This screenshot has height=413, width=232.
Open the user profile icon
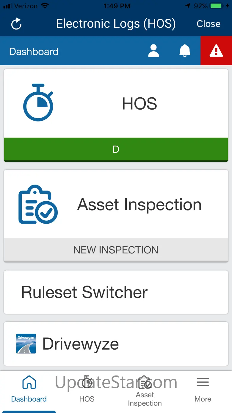(x=153, y=51)
